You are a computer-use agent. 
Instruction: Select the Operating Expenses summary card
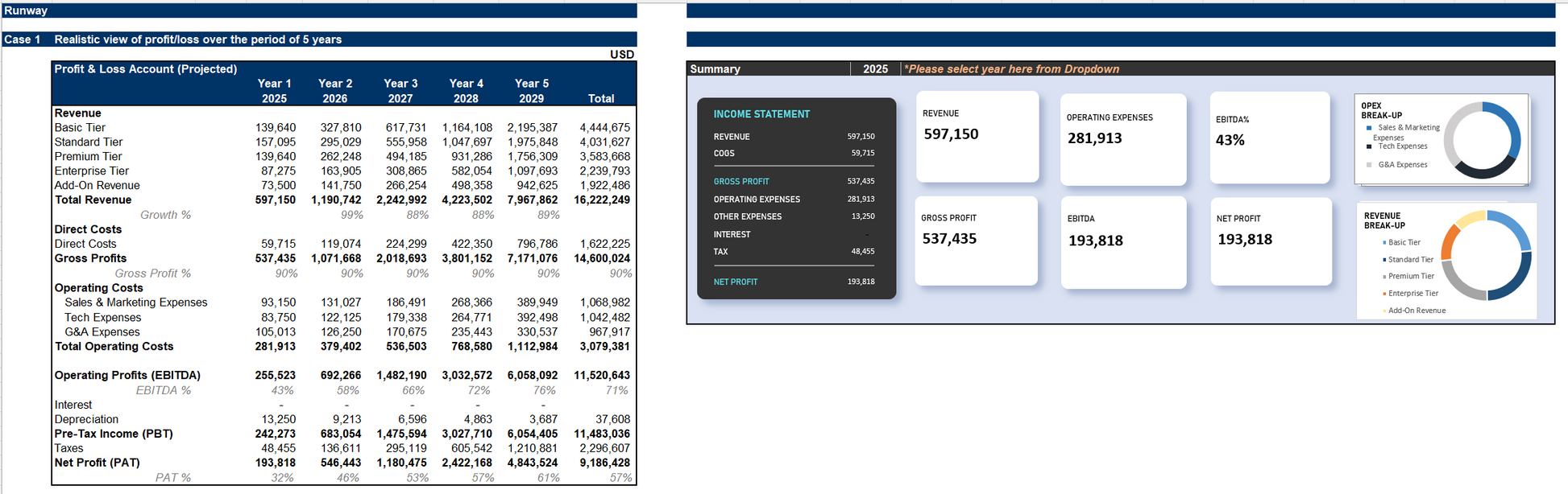click(x=1122, y=138)
